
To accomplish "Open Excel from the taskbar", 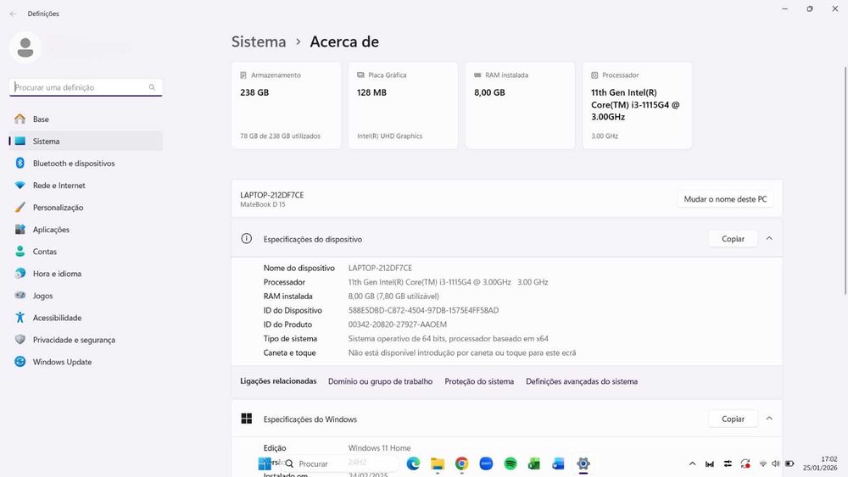I will [x=534, y=463].
